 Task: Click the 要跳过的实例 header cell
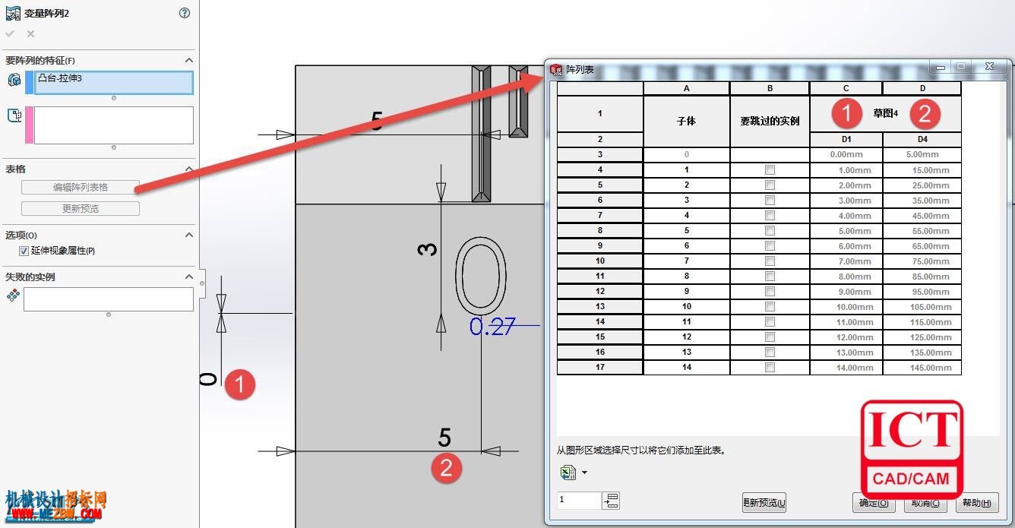coord(770,121)
